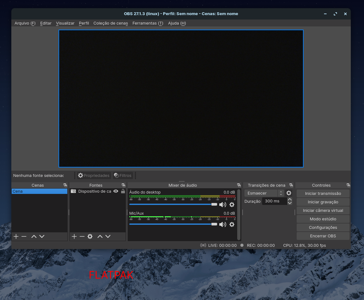Click the 0.0 dB value for Áudio do desktop
The height and width of the screenshot is (300, 364).
coord(229,192)
